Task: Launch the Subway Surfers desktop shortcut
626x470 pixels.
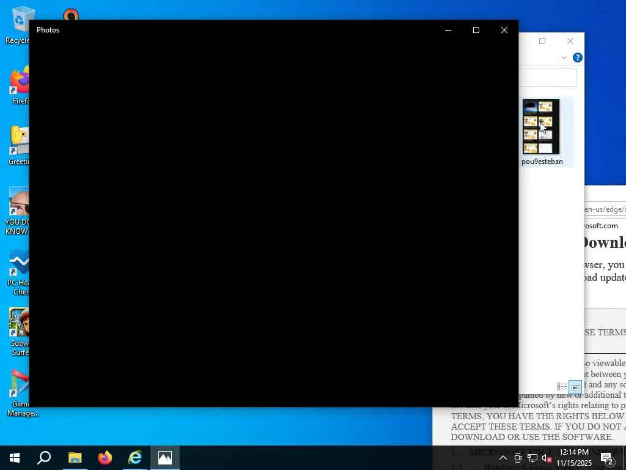Action: coord(19,332)
